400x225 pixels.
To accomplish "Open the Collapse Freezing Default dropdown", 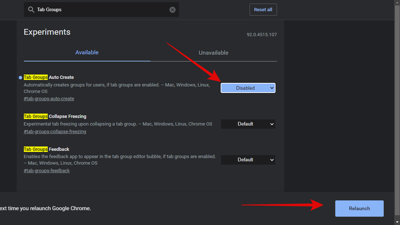I will pos(248,124).
